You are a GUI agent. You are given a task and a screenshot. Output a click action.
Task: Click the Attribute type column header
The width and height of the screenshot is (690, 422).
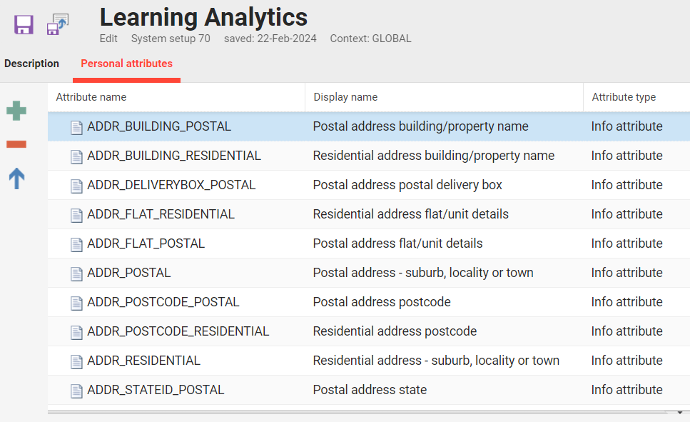pos(624,97)
